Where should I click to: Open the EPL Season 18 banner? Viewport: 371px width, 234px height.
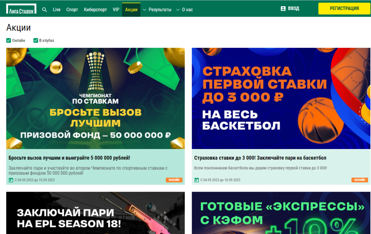[95, 213]
